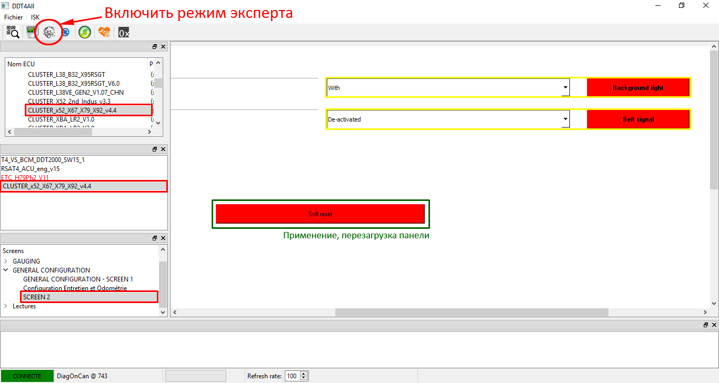Image resolution: width=719 pixels, height=383 pixels.
Task: Click the Nom ECU column header
Action: coord(77,64)
